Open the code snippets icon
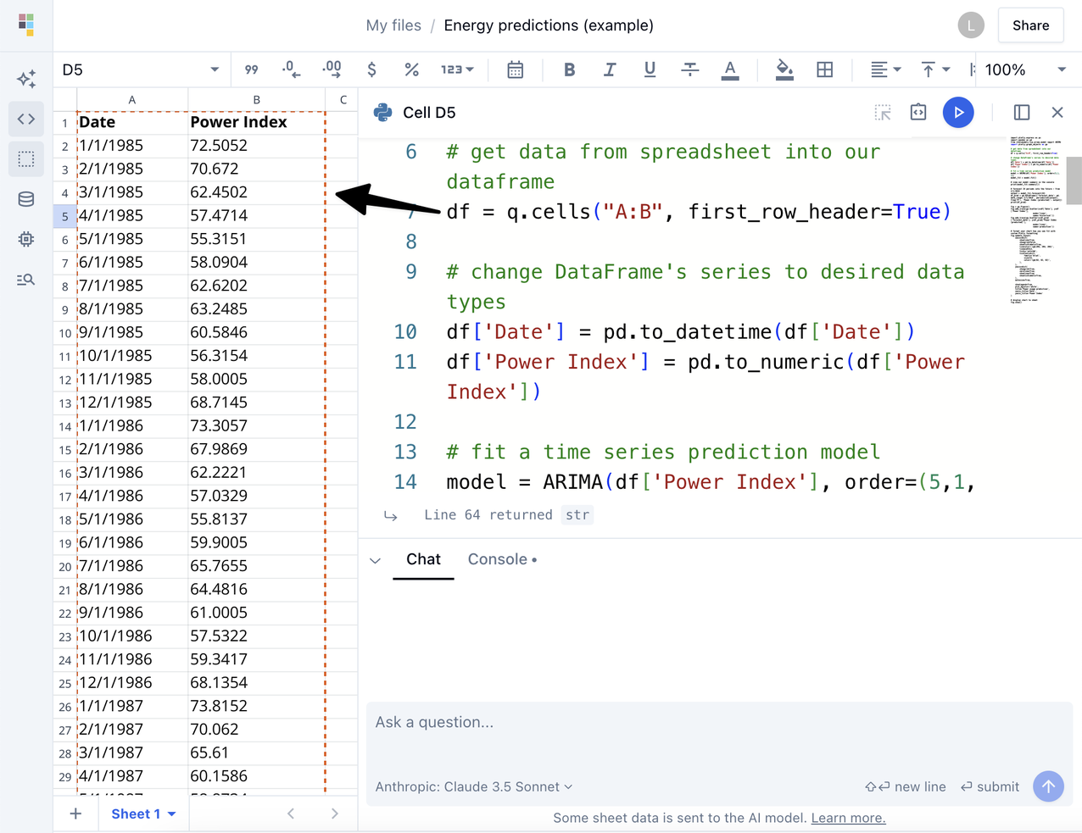The height and width of the screenshot is (833, 1082). [x=918, y=112]
